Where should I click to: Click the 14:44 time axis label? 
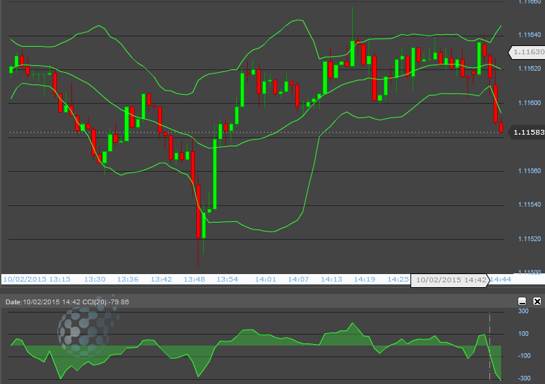pos(500,280)
